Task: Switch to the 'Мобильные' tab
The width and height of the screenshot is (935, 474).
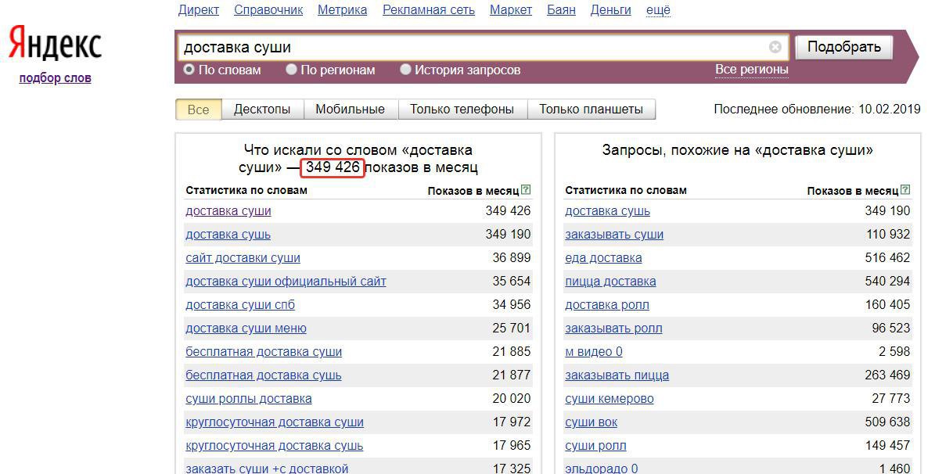Action: pyautogui.click(x=350, y=110)
